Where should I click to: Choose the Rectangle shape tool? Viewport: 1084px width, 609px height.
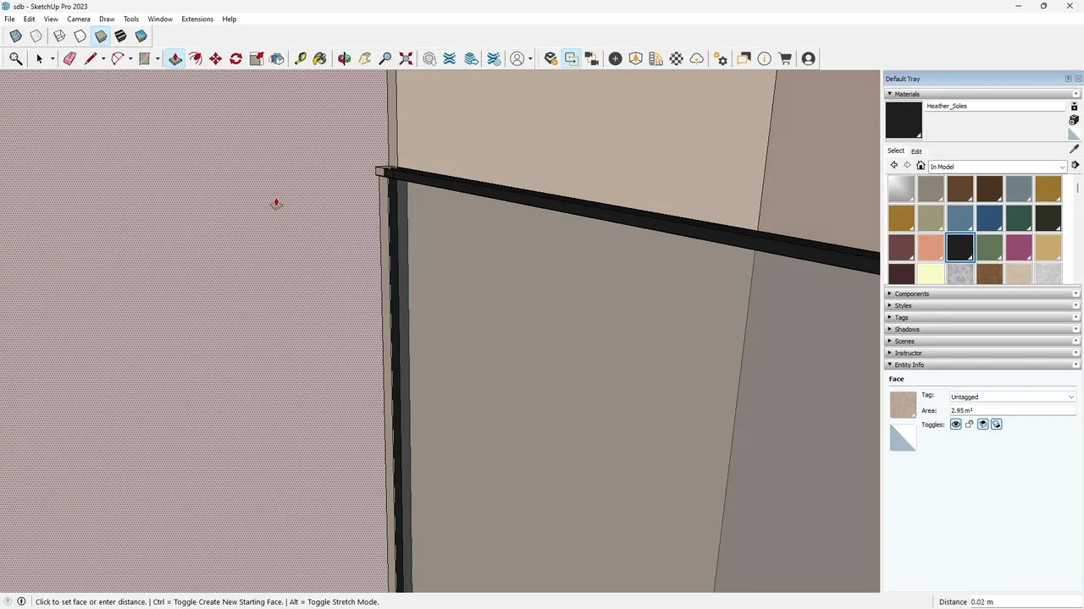point(145,58)
